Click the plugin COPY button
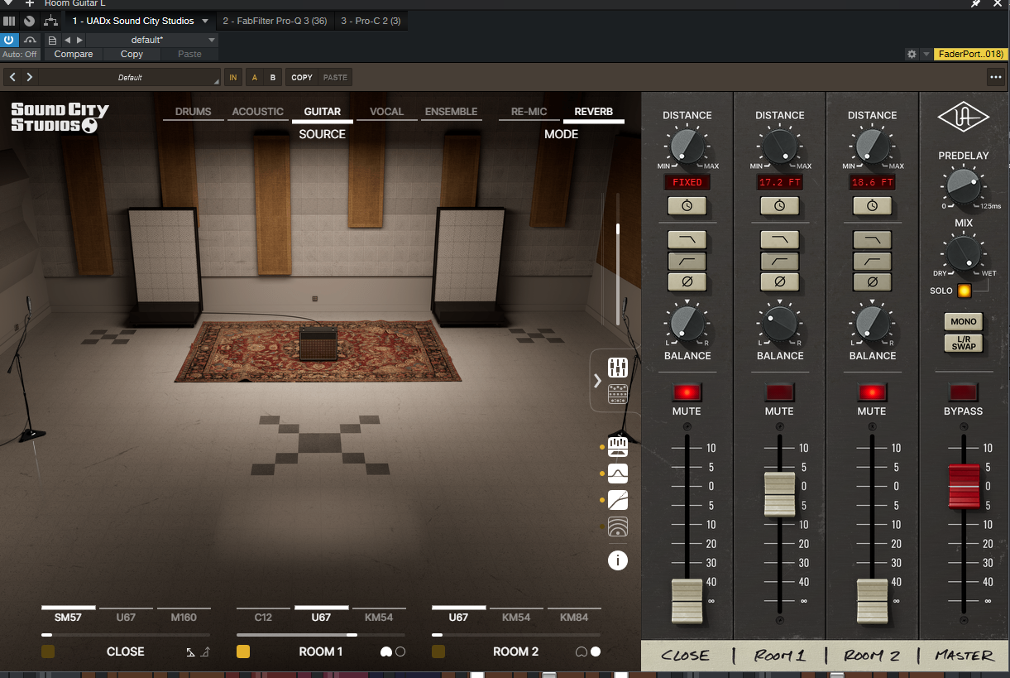Image resolution: width=1010 pixels, height=678 pixels. click(x=302, y=77)
